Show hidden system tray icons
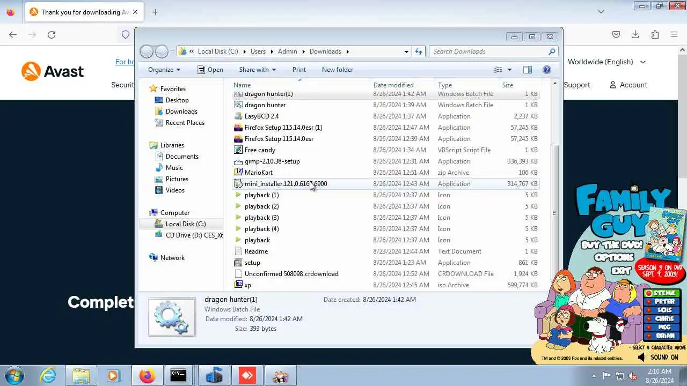The height and width of the screenshot is (386, 687). tap(594, 376)
